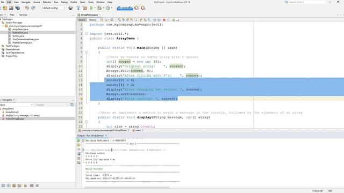The height and width of the screenshot is (193, 344).
Task: Toggle Show Static Members filter in Navigator
Action: [14, 185]
